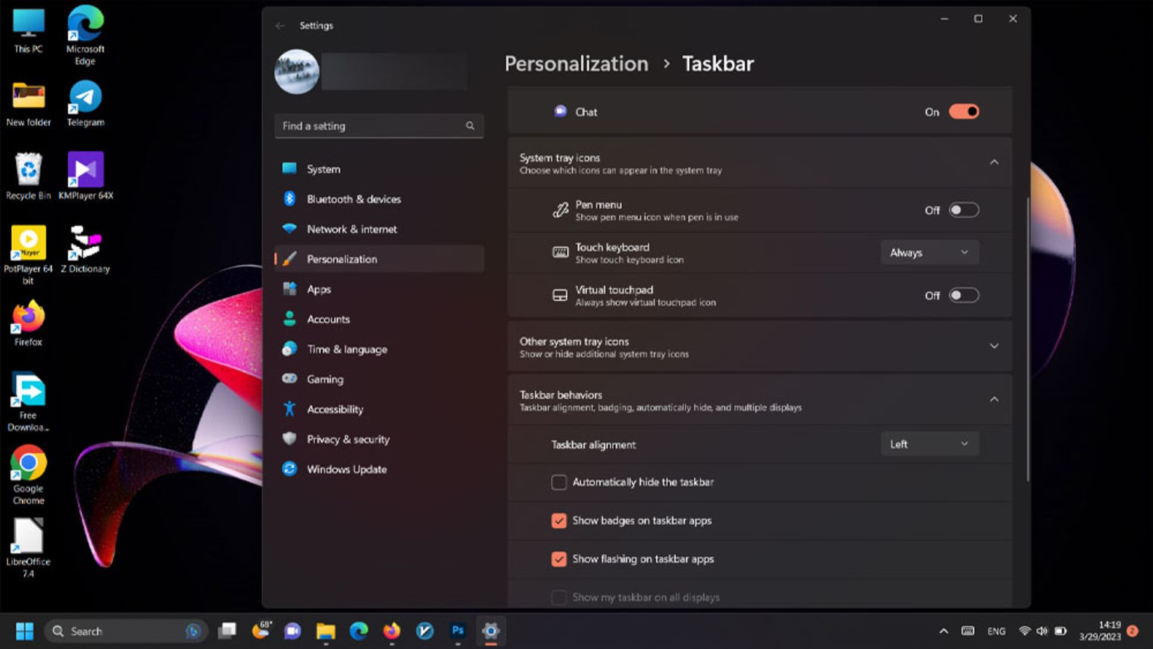
Task: Open the Touch keyboard Always dropdown
Action: tap(929, 253)
